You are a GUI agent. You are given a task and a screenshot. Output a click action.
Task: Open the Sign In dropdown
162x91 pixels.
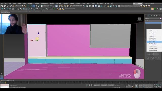pos(138,4)
